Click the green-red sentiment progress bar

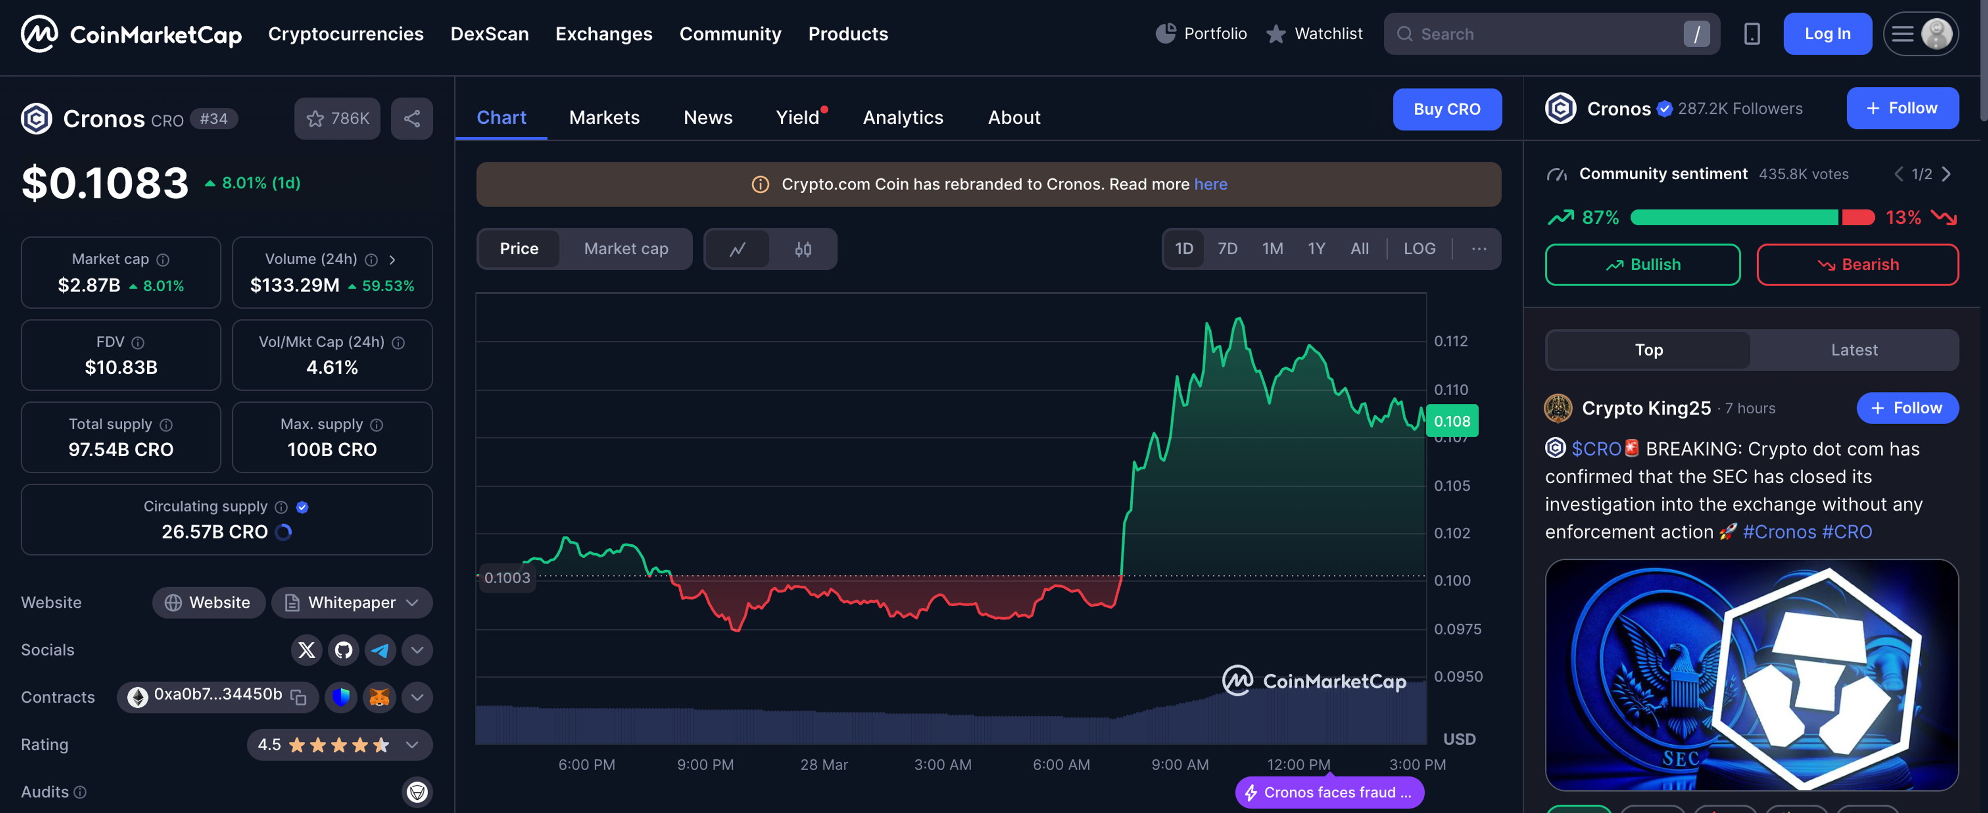(1751, 217)
